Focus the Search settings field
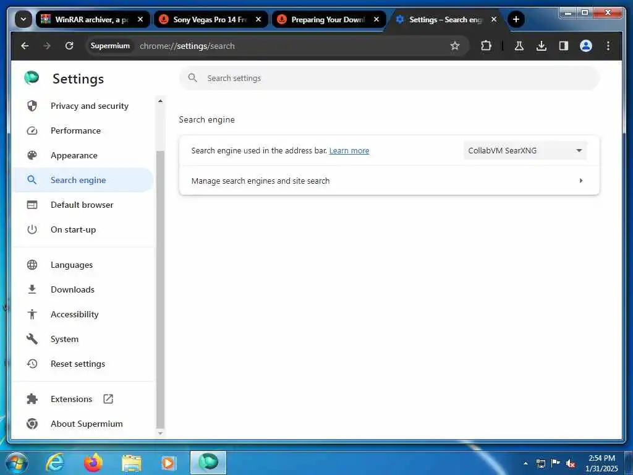The image size is (633, 475). click(x=389, y=78)
